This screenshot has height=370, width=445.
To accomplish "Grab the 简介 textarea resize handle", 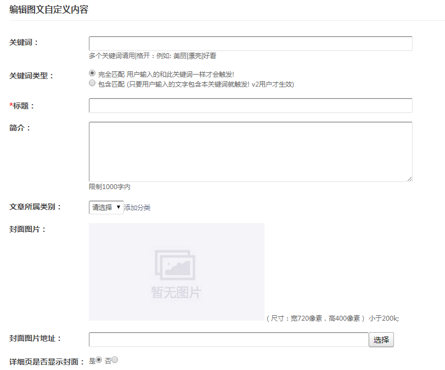I will [409, 178].
